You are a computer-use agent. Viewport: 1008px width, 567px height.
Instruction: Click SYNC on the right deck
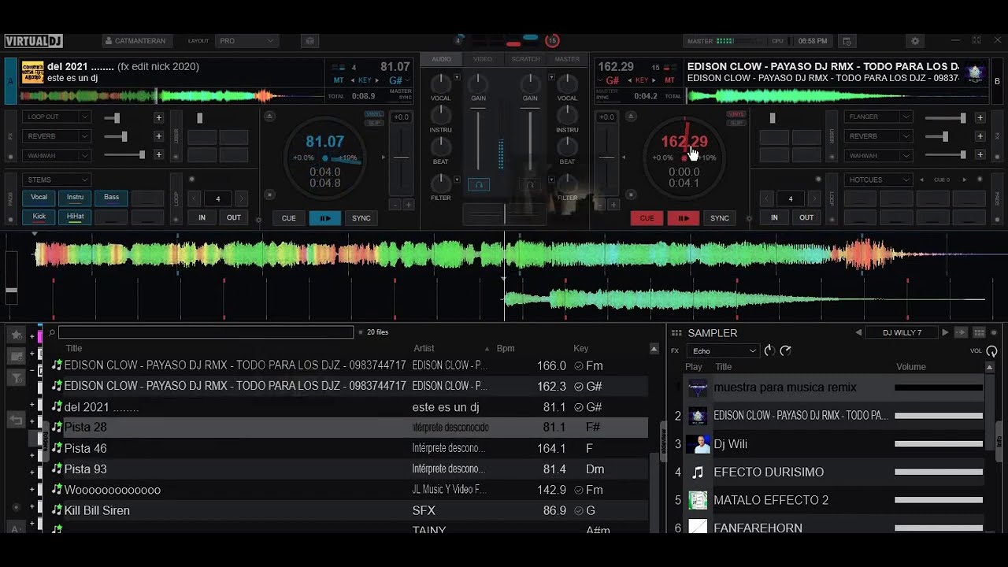[720, 218]
